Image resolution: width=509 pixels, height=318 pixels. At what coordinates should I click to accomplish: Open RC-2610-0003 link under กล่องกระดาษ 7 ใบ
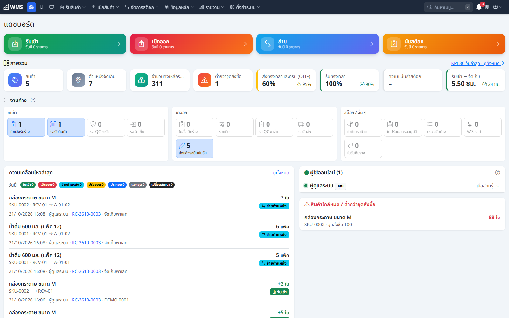pyautogui.click(x=86, y=214)
